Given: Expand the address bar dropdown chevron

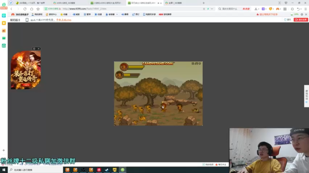Looking at the screenshot, I should tap(212, 9).
